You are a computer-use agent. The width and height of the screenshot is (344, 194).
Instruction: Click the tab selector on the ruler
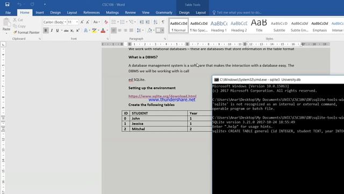pyautogui.click(x=3, y=45)
